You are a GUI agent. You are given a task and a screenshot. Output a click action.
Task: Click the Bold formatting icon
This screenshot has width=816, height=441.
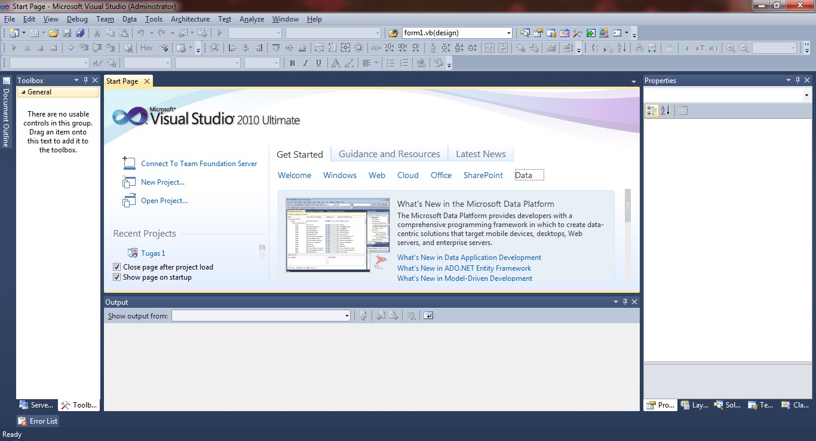click(292, 63)
